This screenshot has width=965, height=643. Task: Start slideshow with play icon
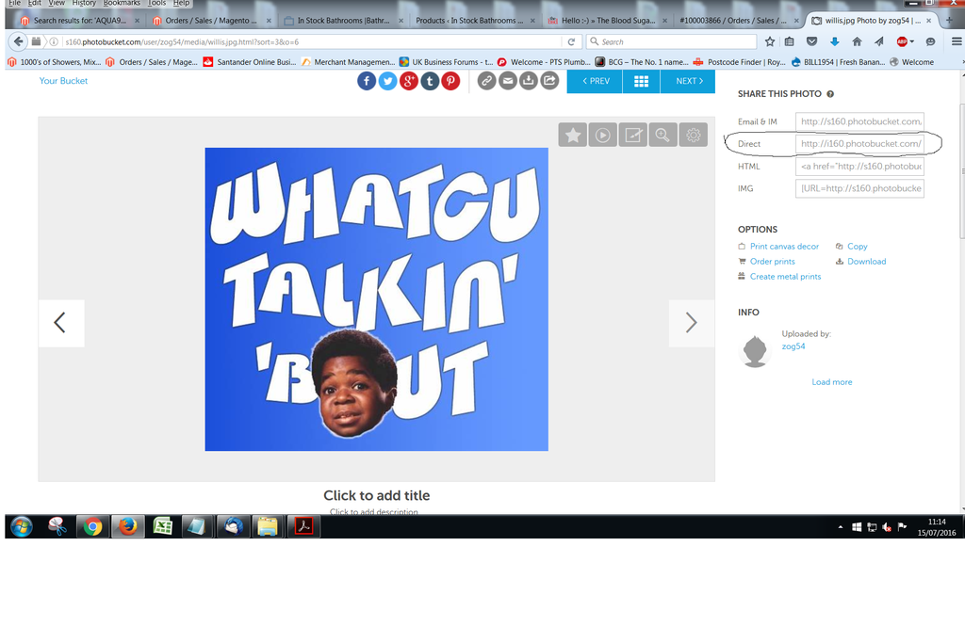coord(603,135)
